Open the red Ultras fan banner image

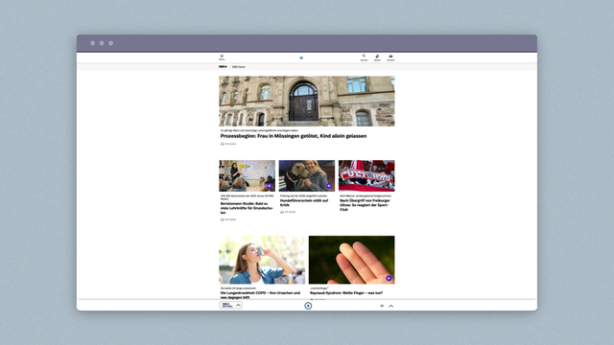tap(366, 175)
